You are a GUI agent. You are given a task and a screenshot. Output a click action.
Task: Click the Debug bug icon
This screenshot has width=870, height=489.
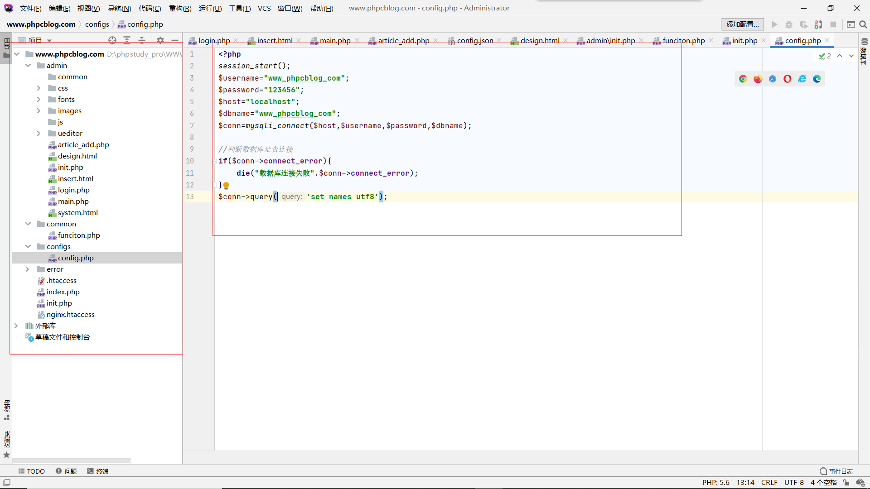(x=789, y=24)
